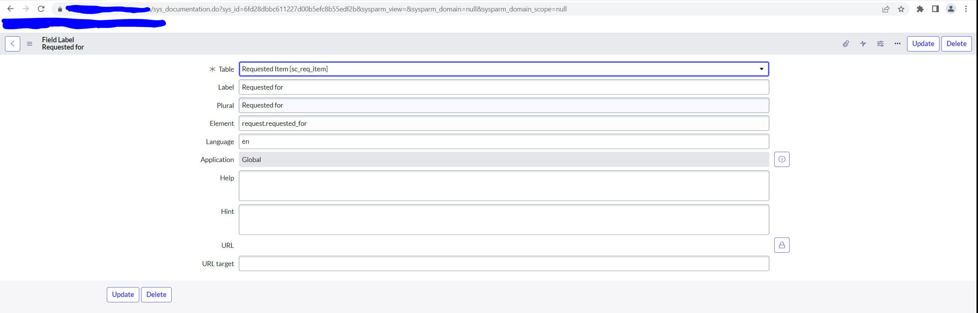Screen dimensions: 978x313
Task: Click the Plural input field
Action: click(504, 105)
